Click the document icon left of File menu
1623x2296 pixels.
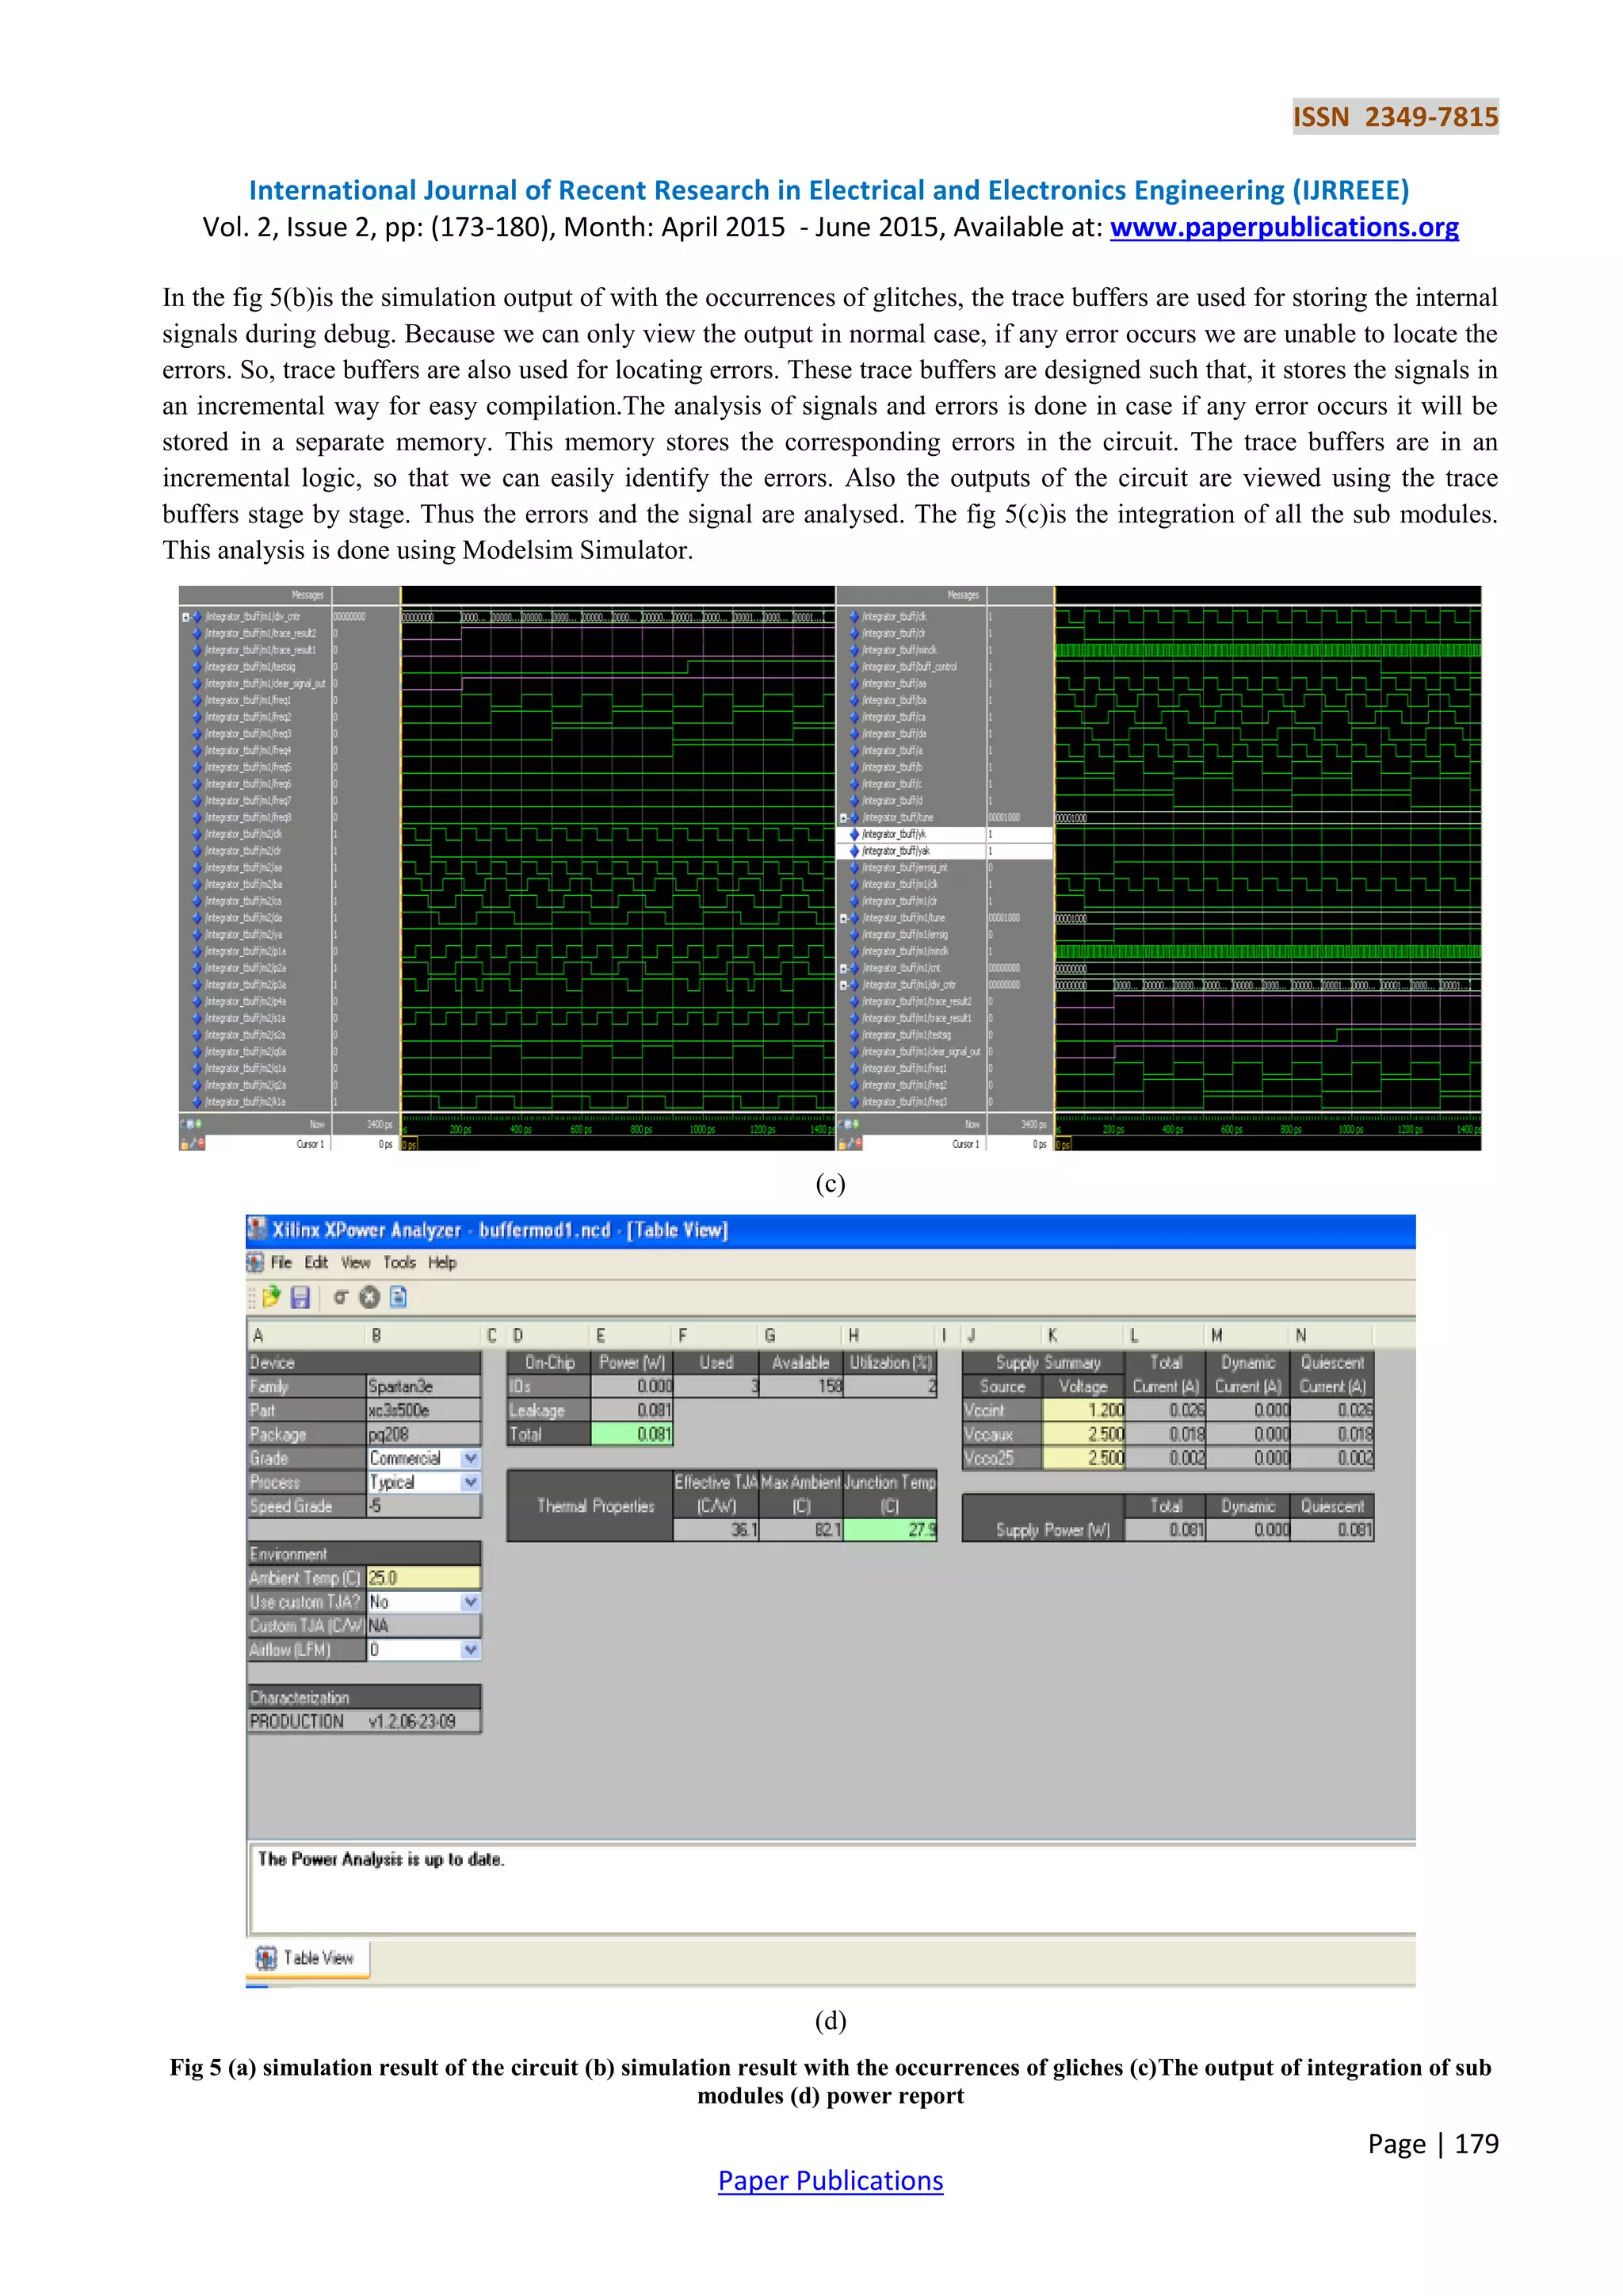[256, 1263]
